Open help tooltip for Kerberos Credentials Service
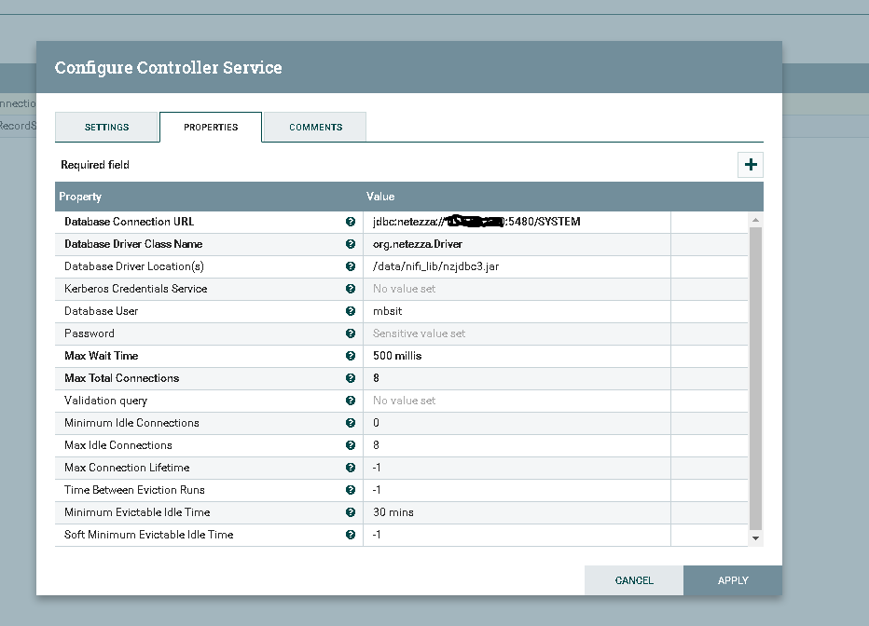 (351, 289)
